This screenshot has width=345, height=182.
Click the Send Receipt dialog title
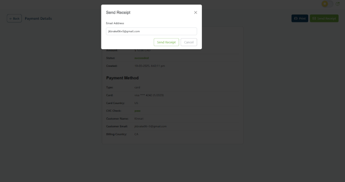point(118,13)
